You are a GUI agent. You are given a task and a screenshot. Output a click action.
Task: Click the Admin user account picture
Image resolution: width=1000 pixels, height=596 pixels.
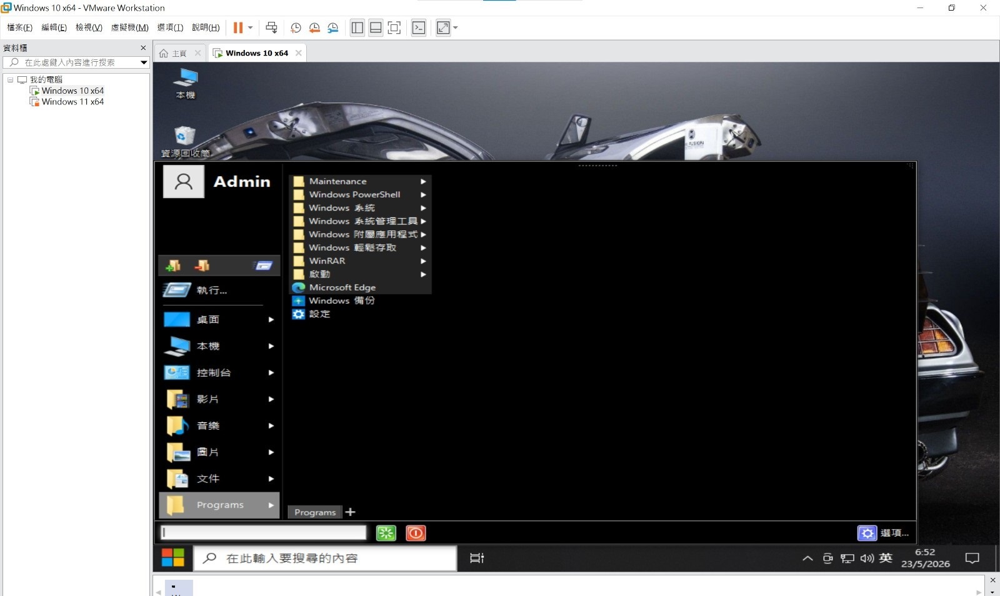pyautogui.click(x=183, y=182)
